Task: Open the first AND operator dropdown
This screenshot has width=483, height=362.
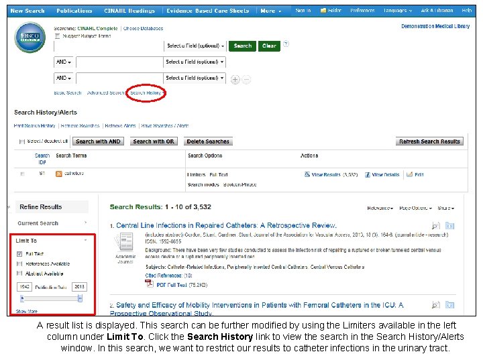Action: 64,62
